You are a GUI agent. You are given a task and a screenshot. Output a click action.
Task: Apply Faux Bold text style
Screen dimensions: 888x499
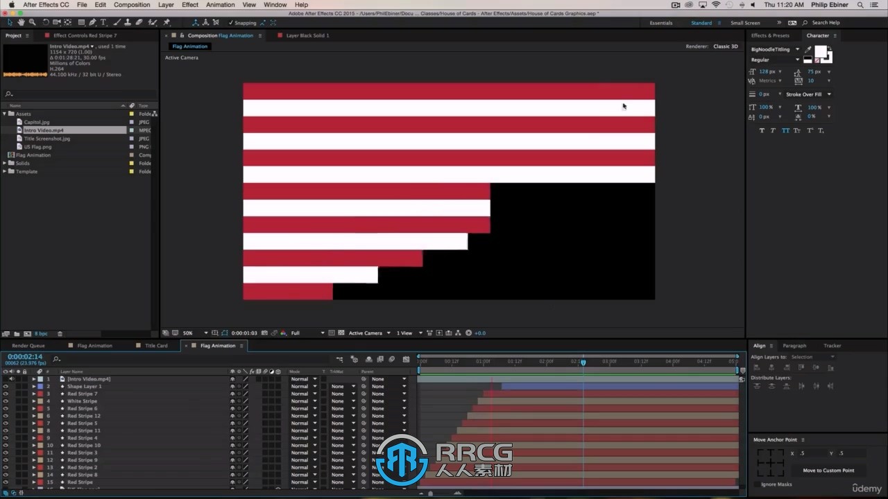[762, 130]
